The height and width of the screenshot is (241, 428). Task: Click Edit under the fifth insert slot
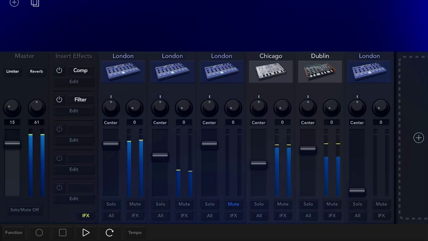(74, 198)
